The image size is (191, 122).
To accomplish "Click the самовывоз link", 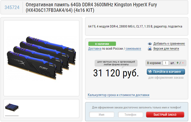I will point(133,49).
